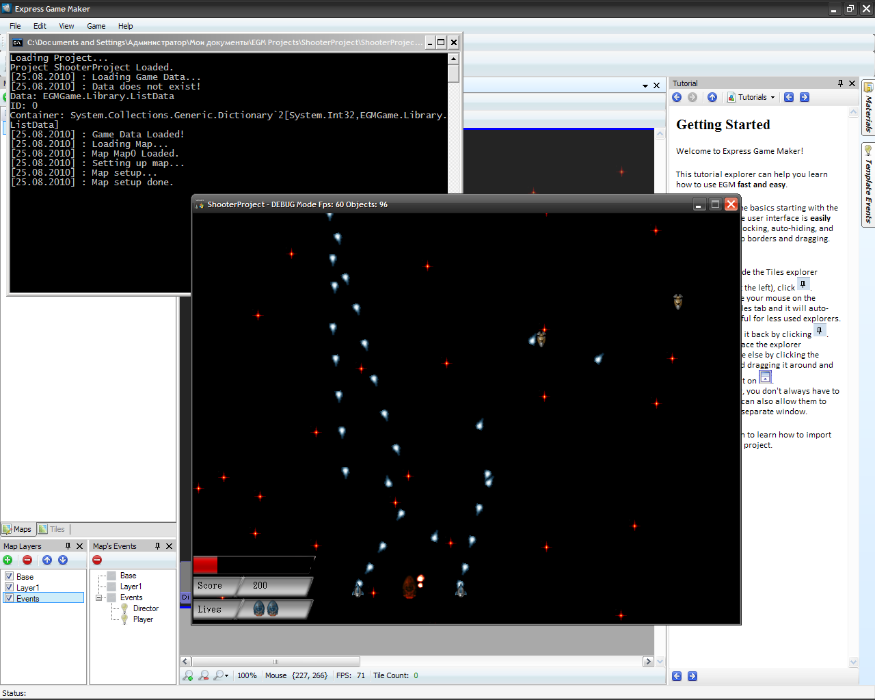Pin the Map's Events panel
The height and width of the screenshot is (700, 875).
coord(157,546)
